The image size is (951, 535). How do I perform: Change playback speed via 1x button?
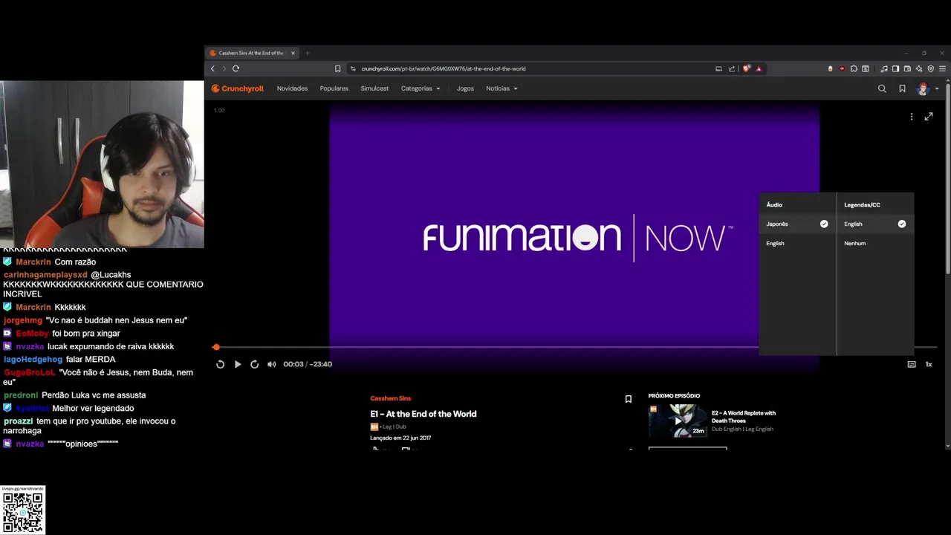929,364
